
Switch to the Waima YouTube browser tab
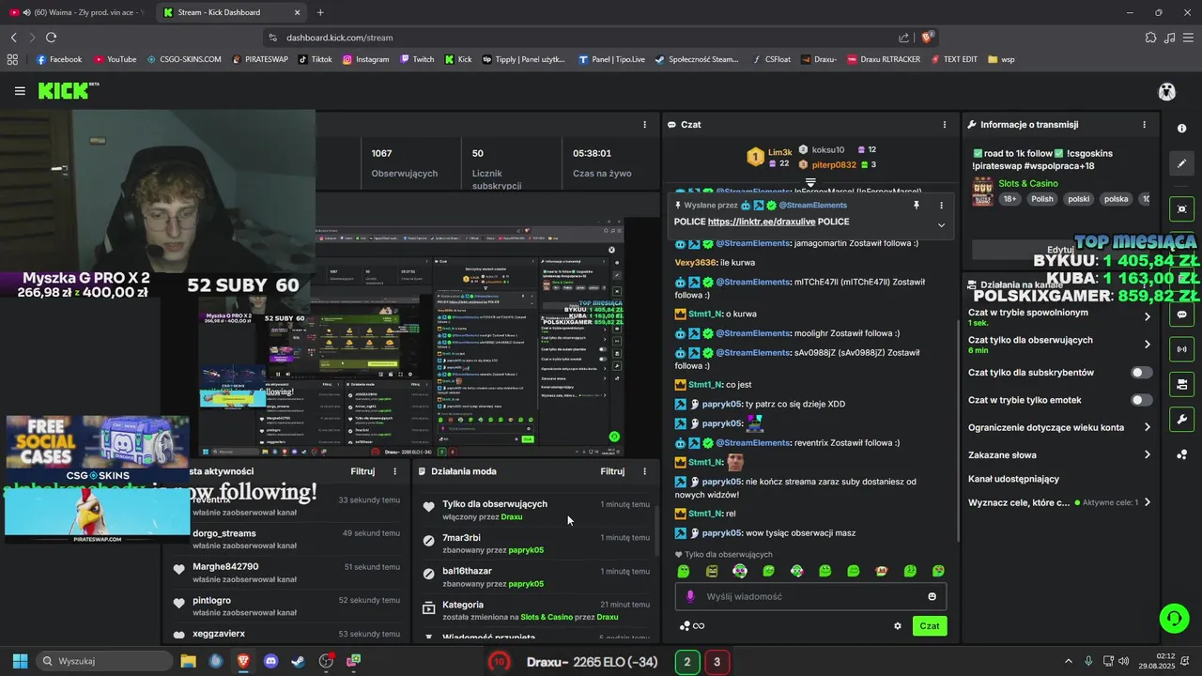(x=76, y=12)
